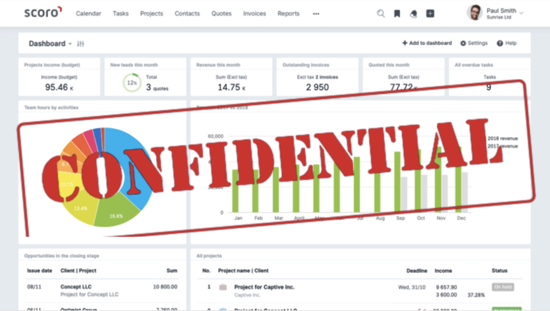The image size is (550, 311).
Task: Click the All overdue tasks widget title
Action: pos(474,65)
